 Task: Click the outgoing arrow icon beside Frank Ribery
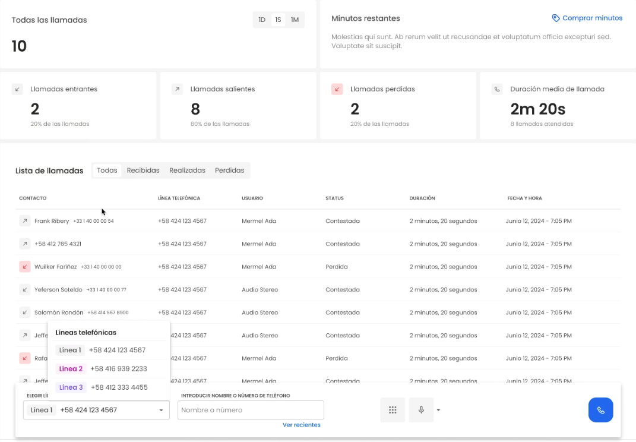pos(24,221)
